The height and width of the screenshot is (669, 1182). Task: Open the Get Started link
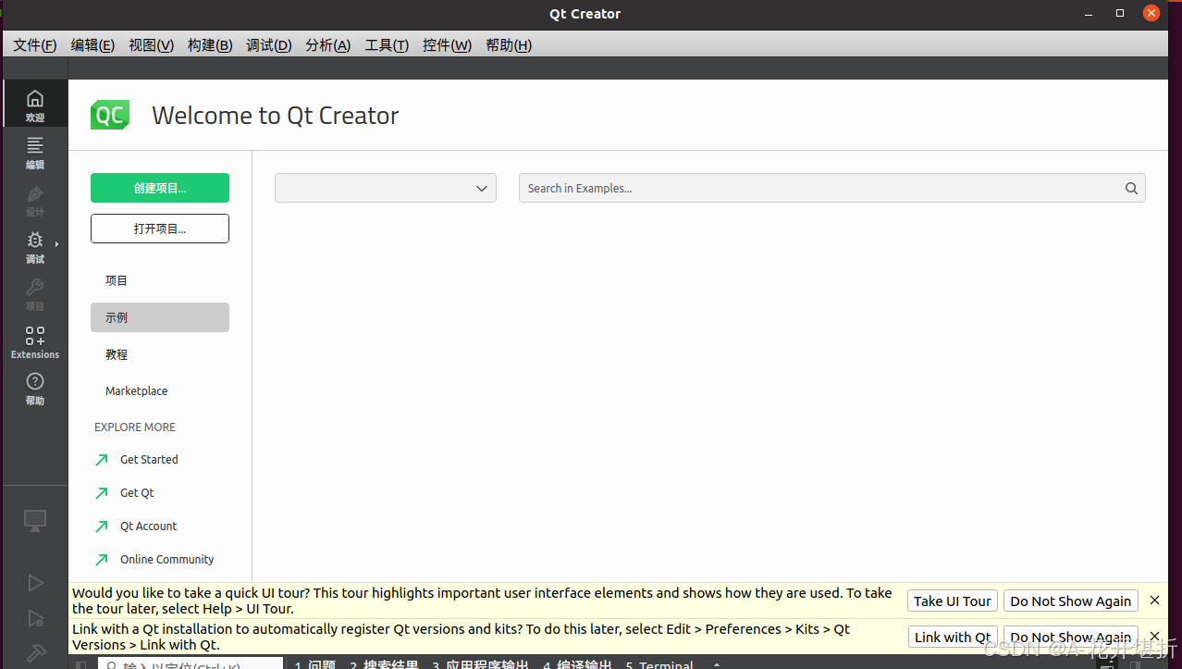[x=149, y=460]
